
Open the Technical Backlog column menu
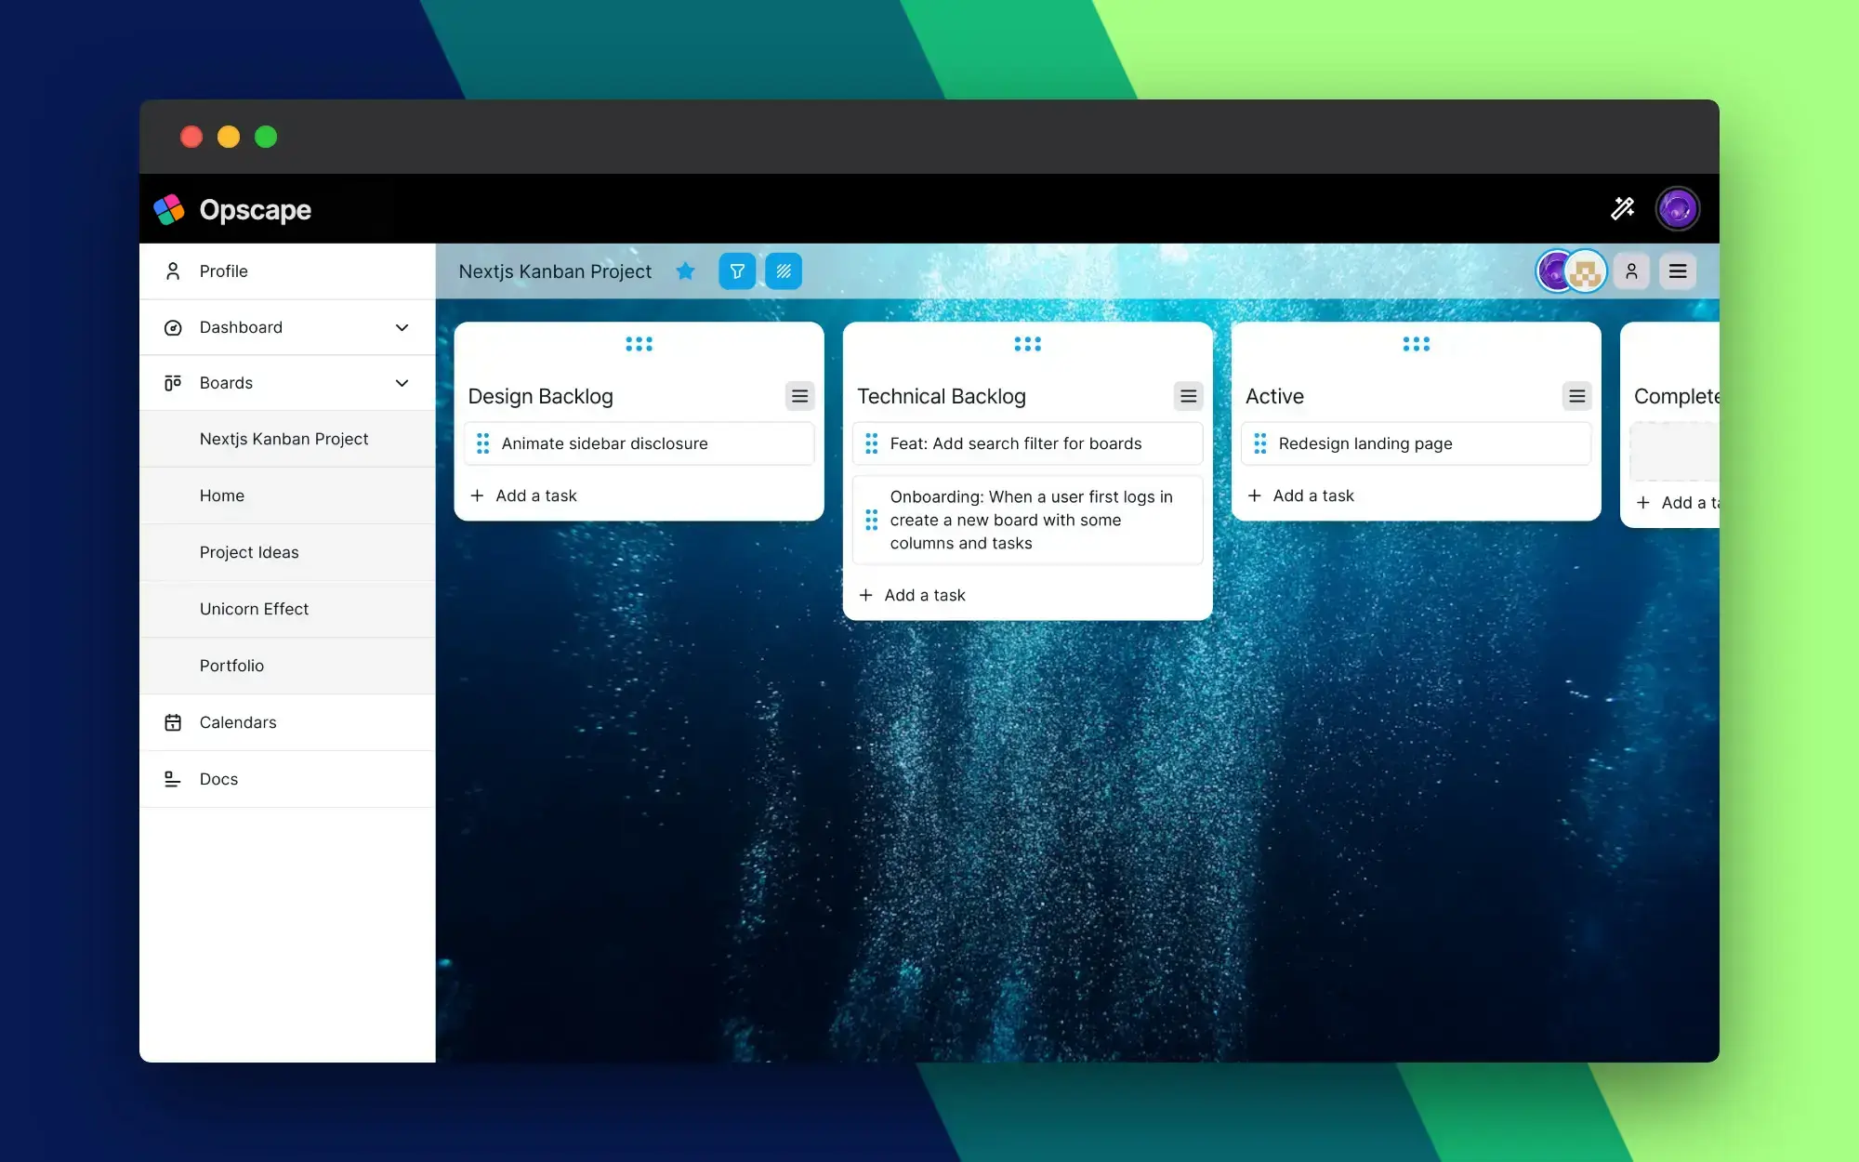tap(1188, 396)
